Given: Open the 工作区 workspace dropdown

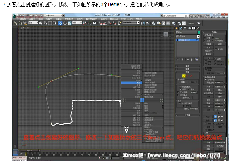Looking at the screenshot, I should 53,15.
